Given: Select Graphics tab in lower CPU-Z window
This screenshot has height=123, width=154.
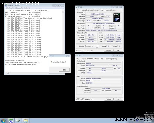Looking at the screenshot, I should tap(108, 59).
